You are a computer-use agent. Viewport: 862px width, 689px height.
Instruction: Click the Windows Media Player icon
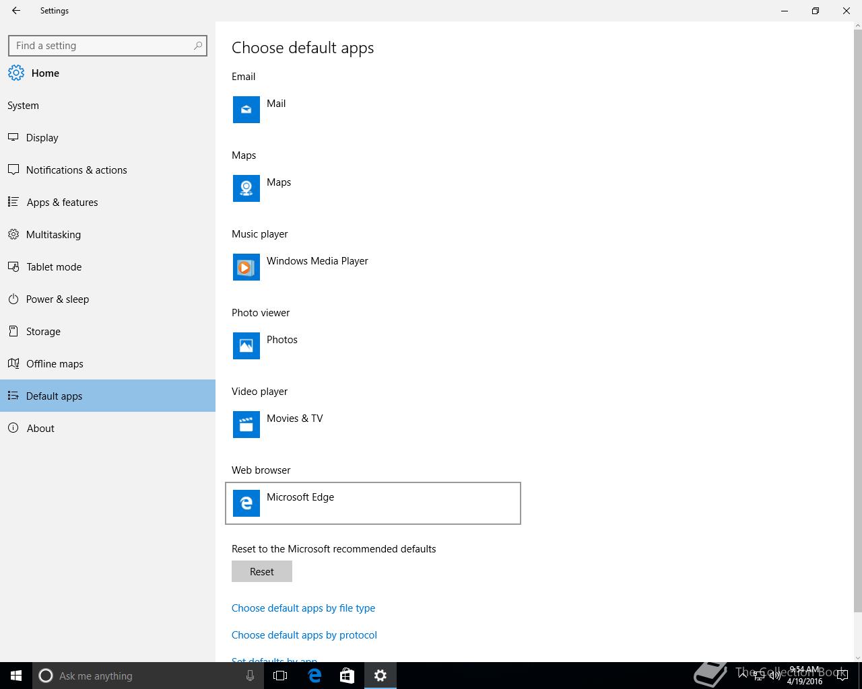[246, 267]
